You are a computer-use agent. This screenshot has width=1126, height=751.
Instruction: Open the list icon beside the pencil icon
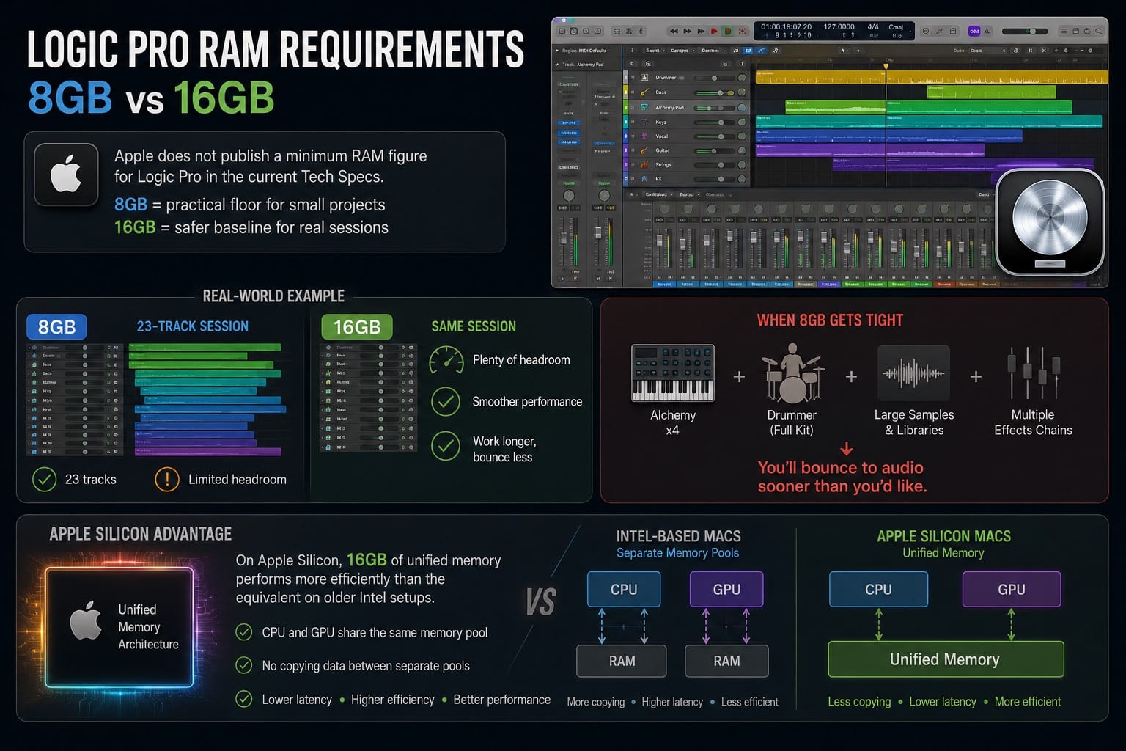[953, 31]
